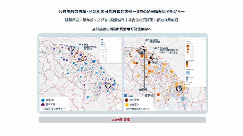Click the blue gradient color ramp in right legend

[187, 80]
